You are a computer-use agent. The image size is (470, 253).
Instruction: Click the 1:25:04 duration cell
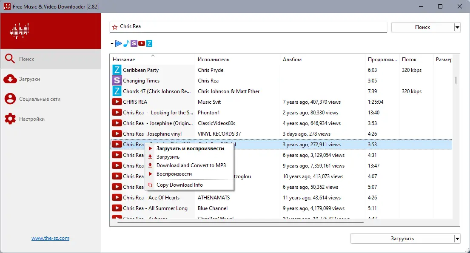[x=376, y=102]
